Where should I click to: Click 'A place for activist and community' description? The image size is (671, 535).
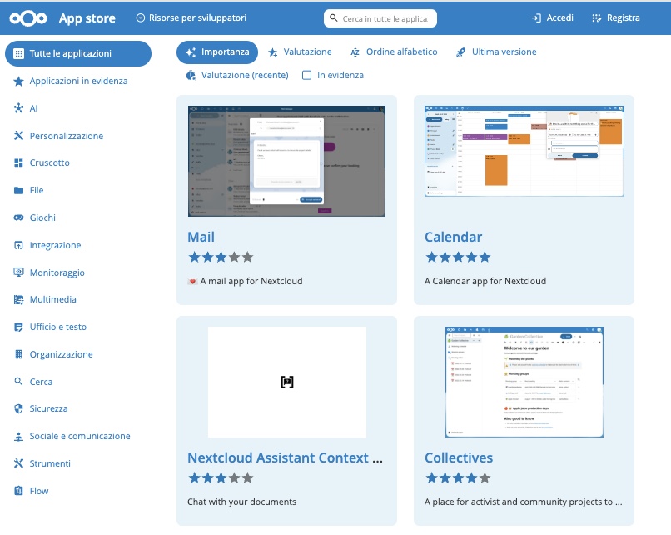pyautogui.click(x=524, y=502)
